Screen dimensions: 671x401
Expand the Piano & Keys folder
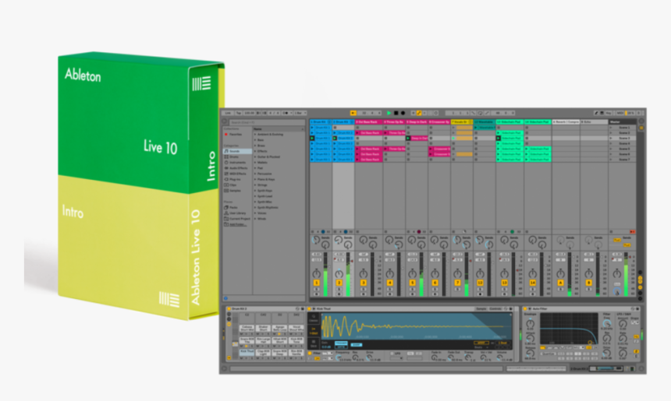pyautogui.click(x=255, y=179)
